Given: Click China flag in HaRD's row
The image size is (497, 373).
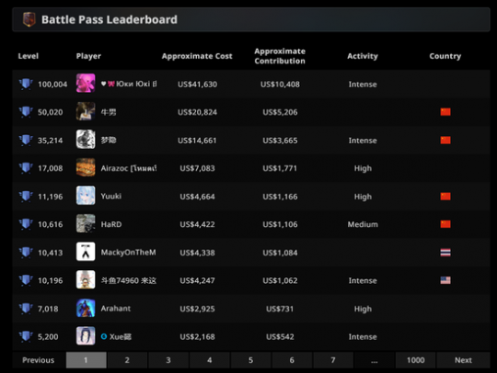Looking at the screenshot, I should pos(445,224).
